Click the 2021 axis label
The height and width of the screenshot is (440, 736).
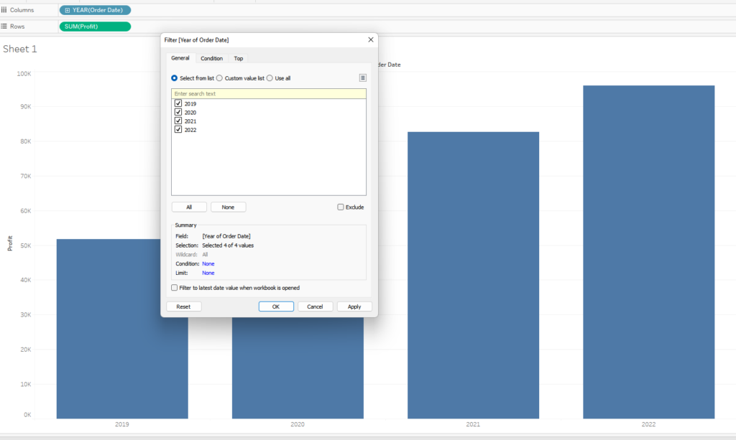[473, 424]
